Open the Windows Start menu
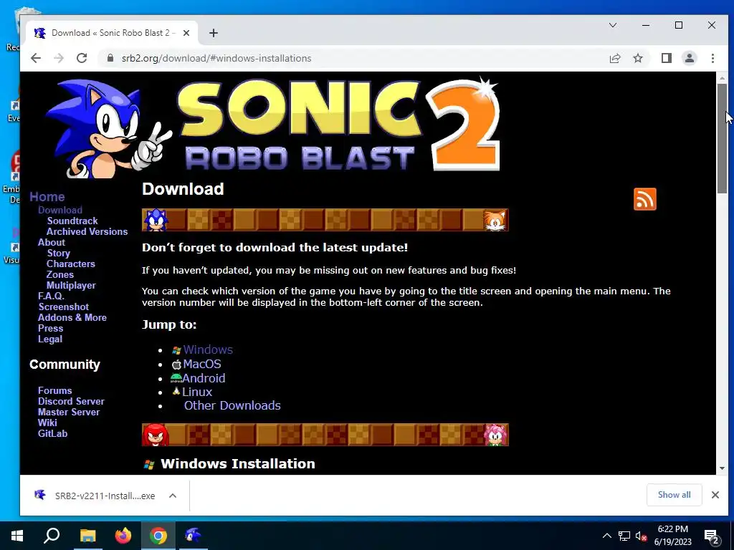This screenshot has height=550, width=734. click(17, 536)
